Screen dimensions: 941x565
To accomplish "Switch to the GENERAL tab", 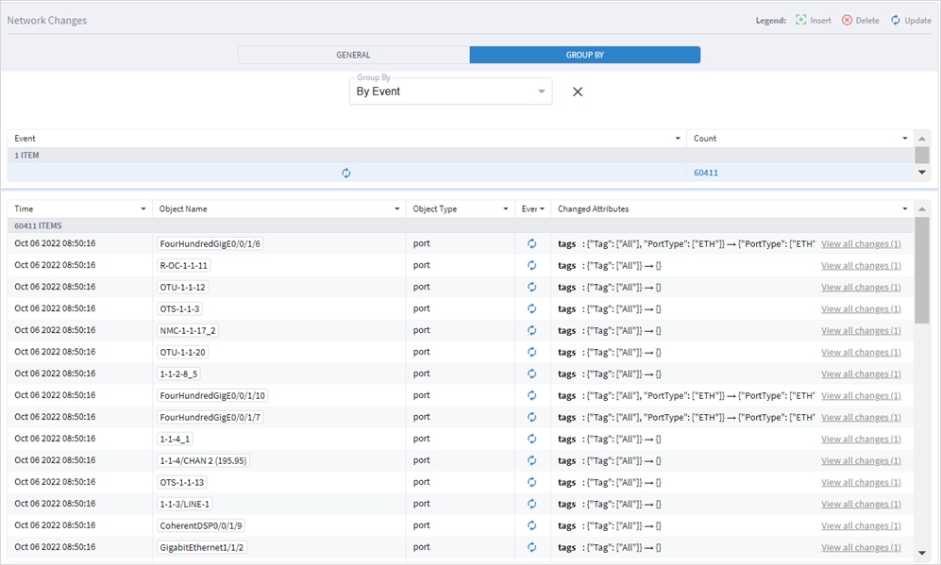I will [x=354, y=55].
